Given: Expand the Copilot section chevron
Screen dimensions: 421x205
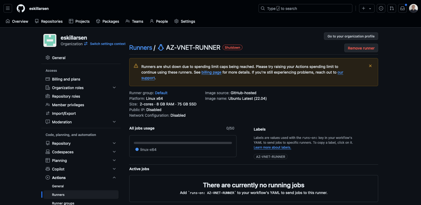Looking at the screenshot, I should [x=114, y=169].
